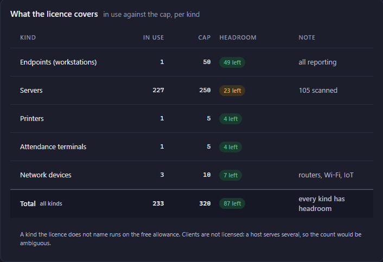Click the '87 left' total headroom badge
Viewport: 383px width, 262px height.
point(232,203)
